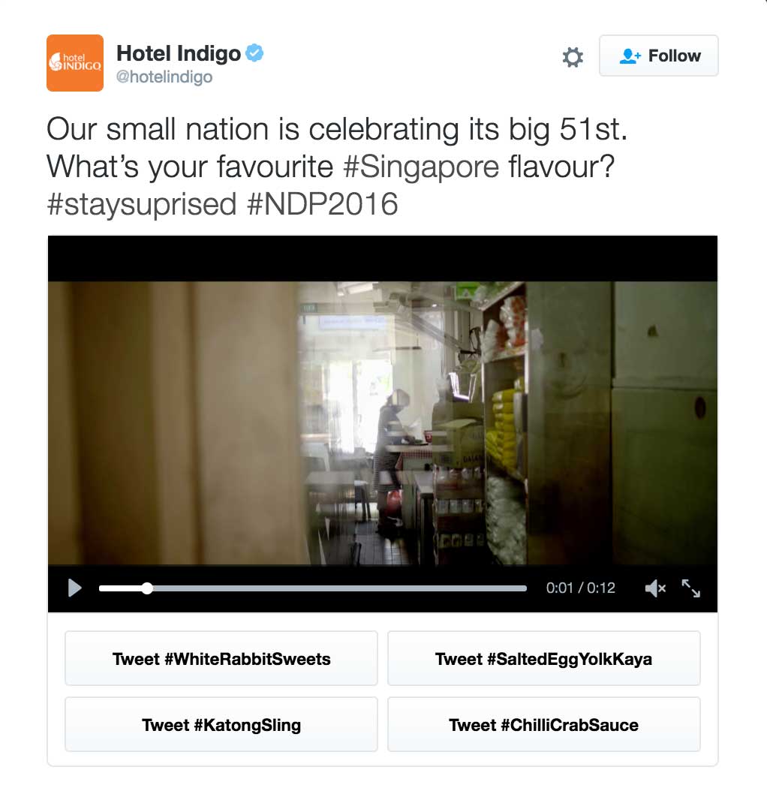Click the Hotel Indigo orange profile avatar

(x=75, y=63)
